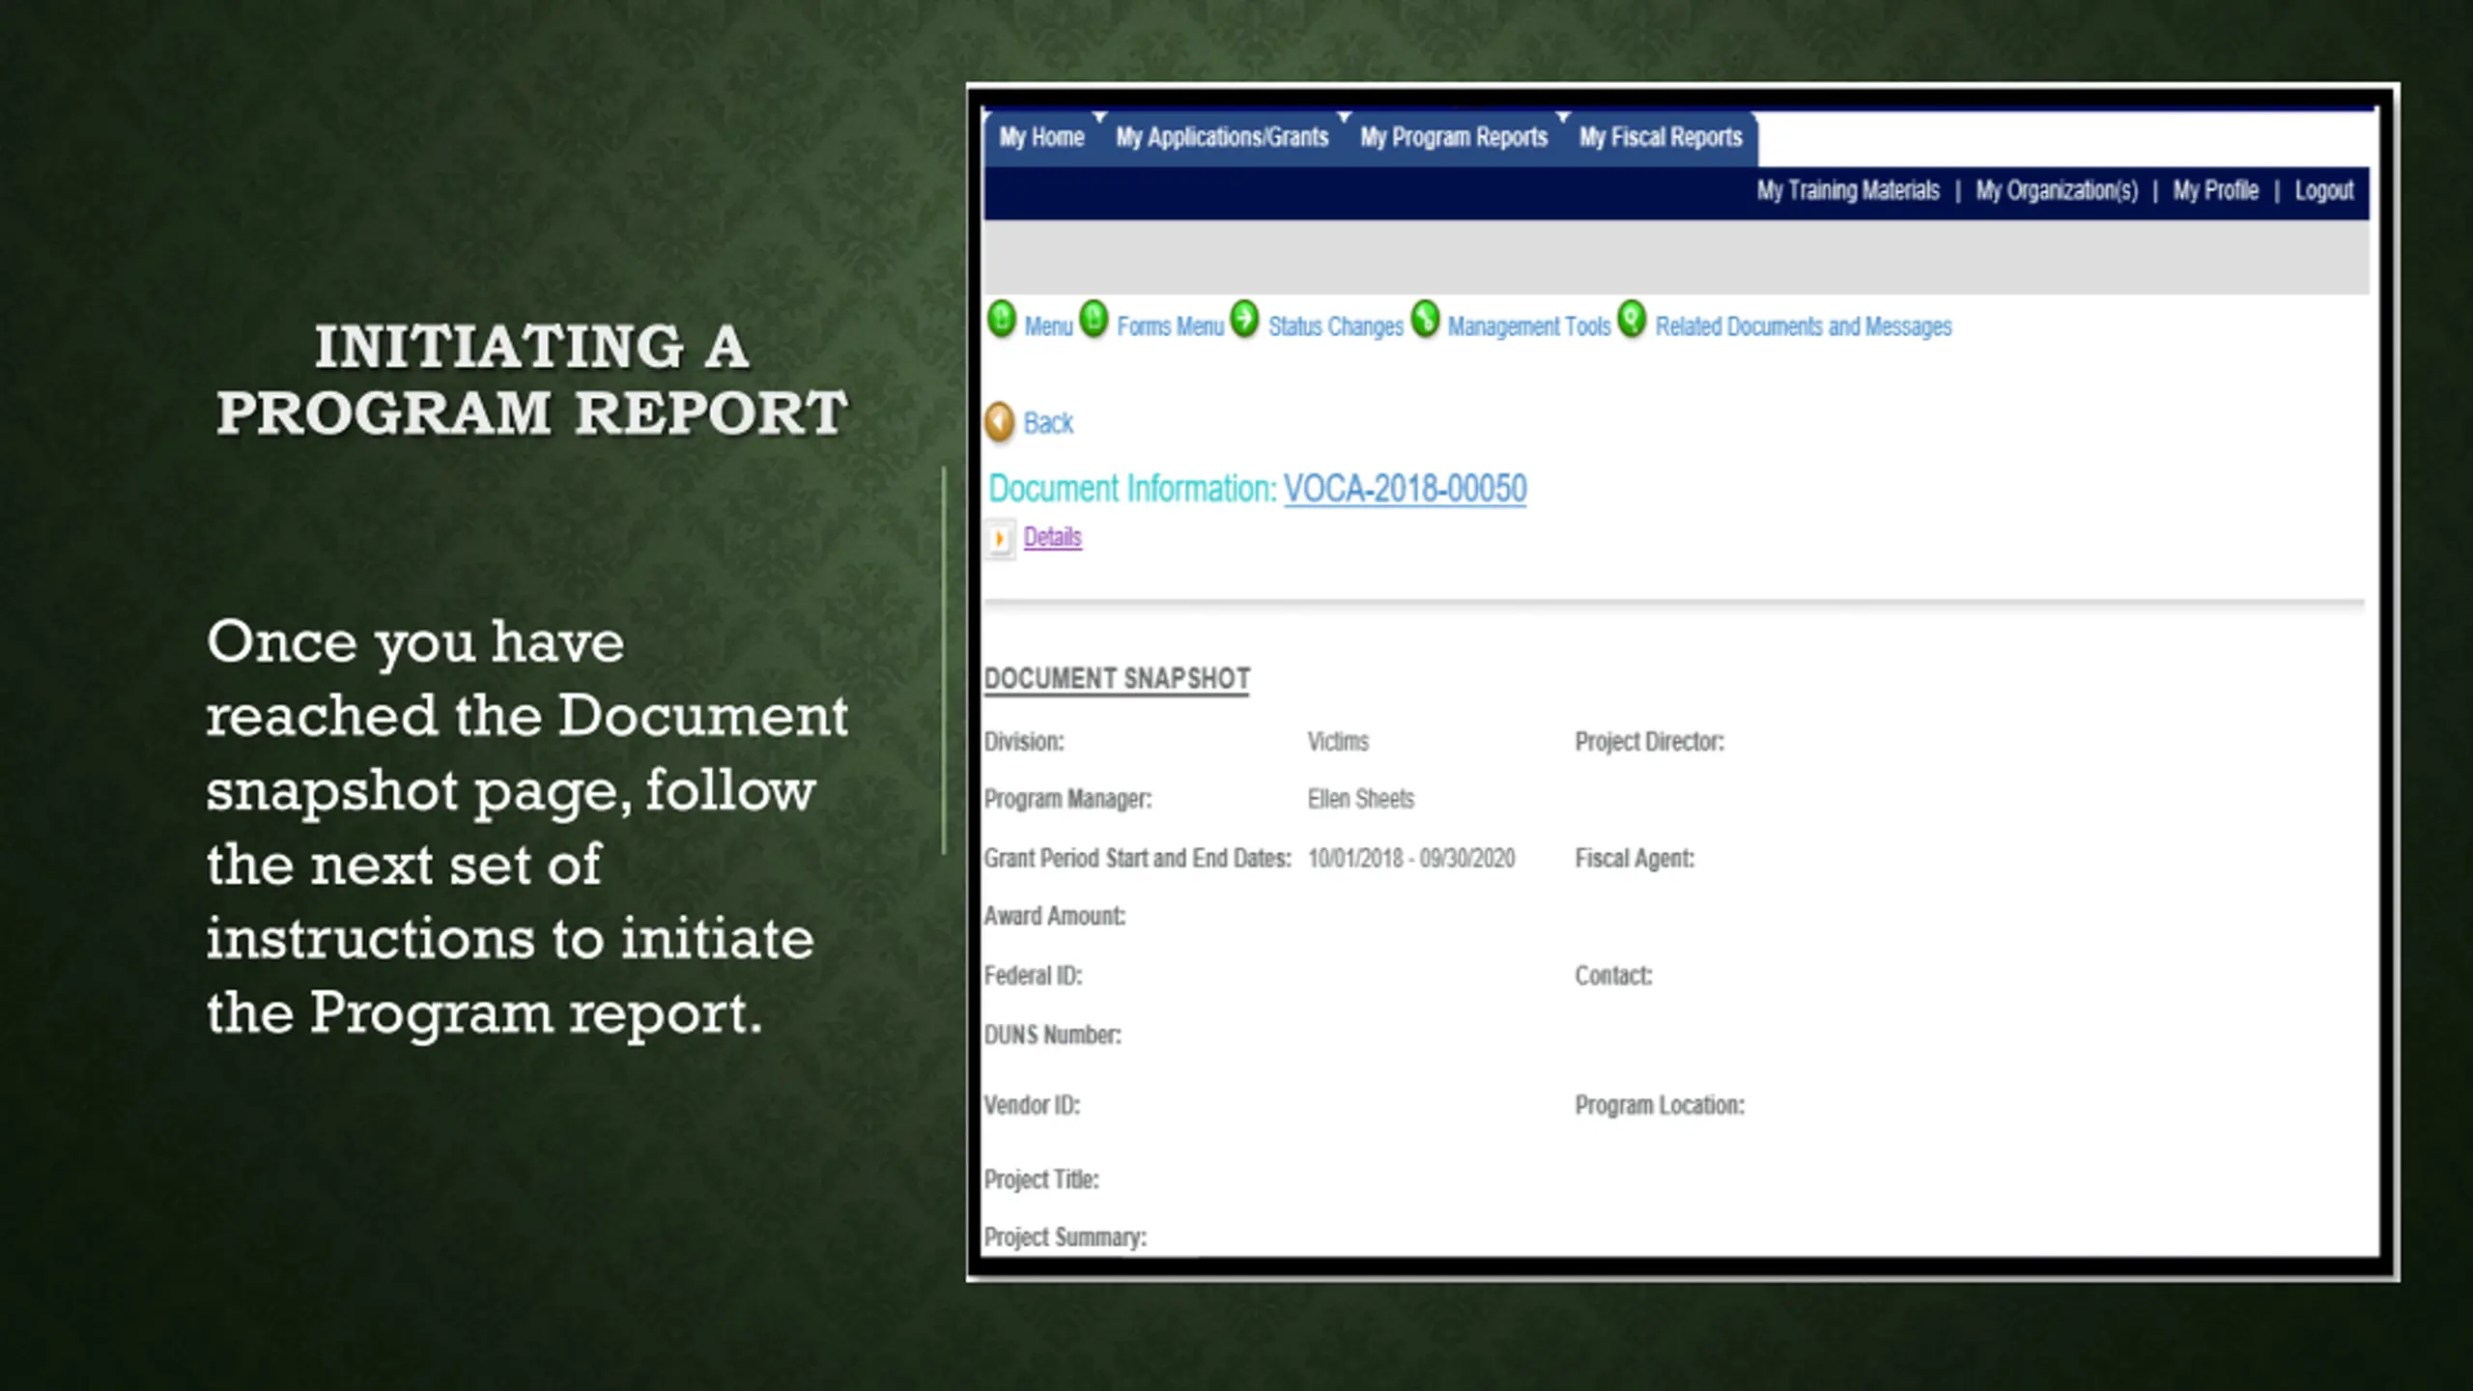The image size is (2473, 1391).
Task: Open My Training Materials link
Action: tap(1848, 190)
